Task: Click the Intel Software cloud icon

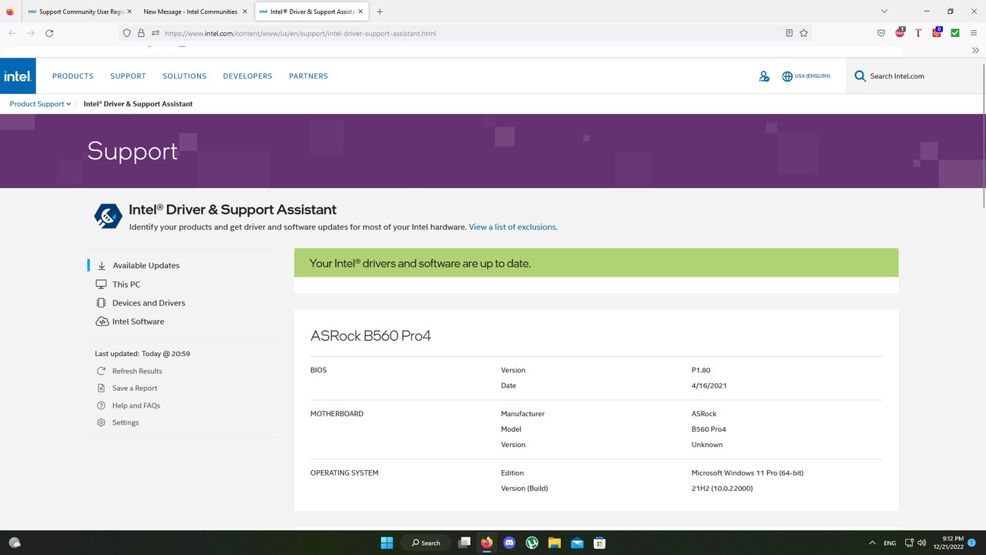Action: [102, 321]
